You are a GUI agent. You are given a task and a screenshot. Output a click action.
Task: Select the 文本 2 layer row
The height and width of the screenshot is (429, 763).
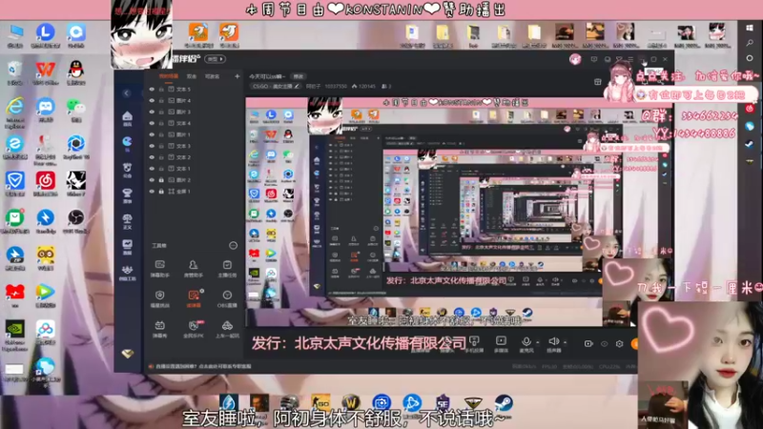194,157
